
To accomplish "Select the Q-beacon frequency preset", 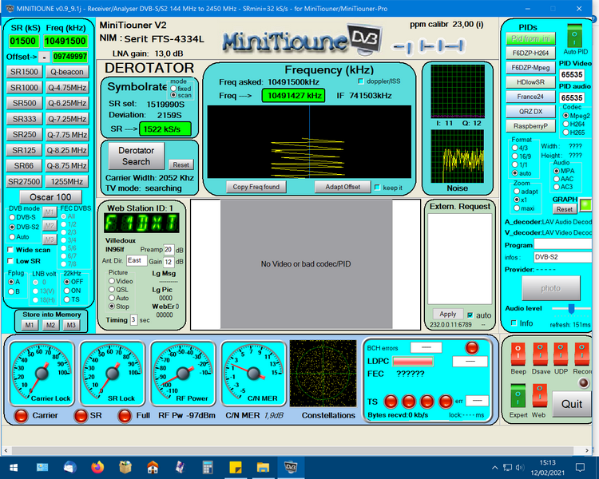I will pos(67,72).
